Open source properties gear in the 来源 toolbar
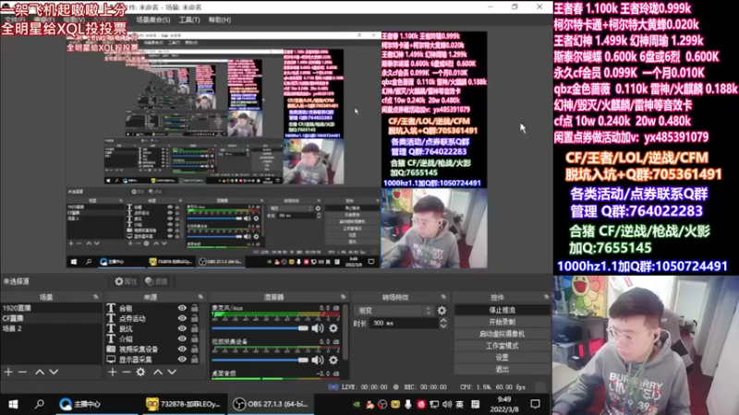The width and height of the screenshot is (739, 415). (140, 372)
